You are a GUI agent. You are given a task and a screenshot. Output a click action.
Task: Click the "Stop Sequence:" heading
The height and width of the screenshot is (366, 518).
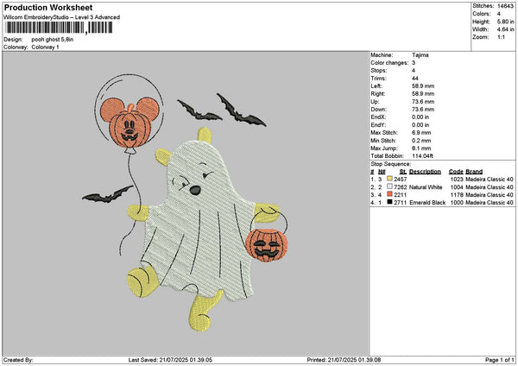391,164
